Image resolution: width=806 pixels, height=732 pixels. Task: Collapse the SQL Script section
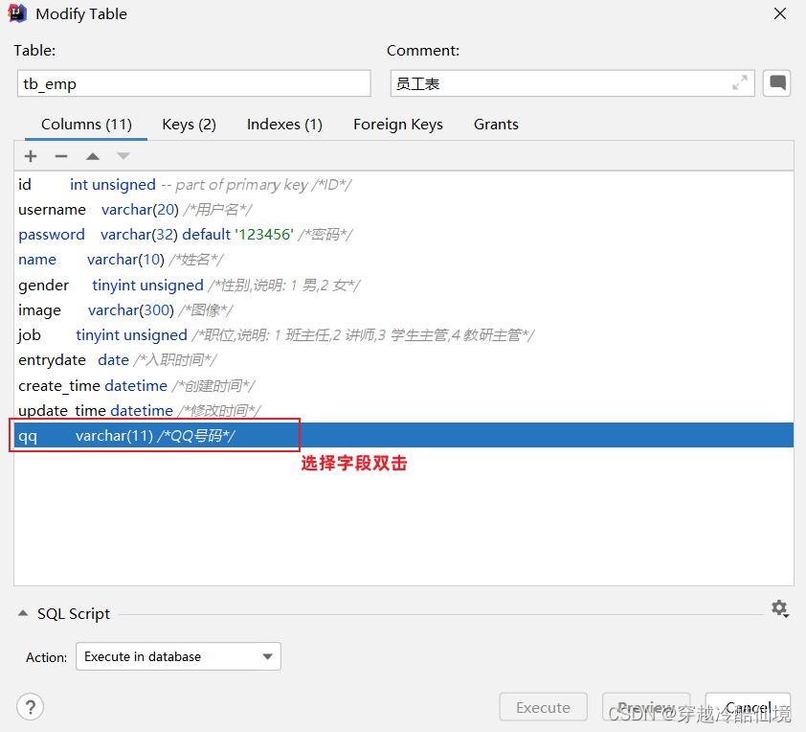(x=23, y=613)
